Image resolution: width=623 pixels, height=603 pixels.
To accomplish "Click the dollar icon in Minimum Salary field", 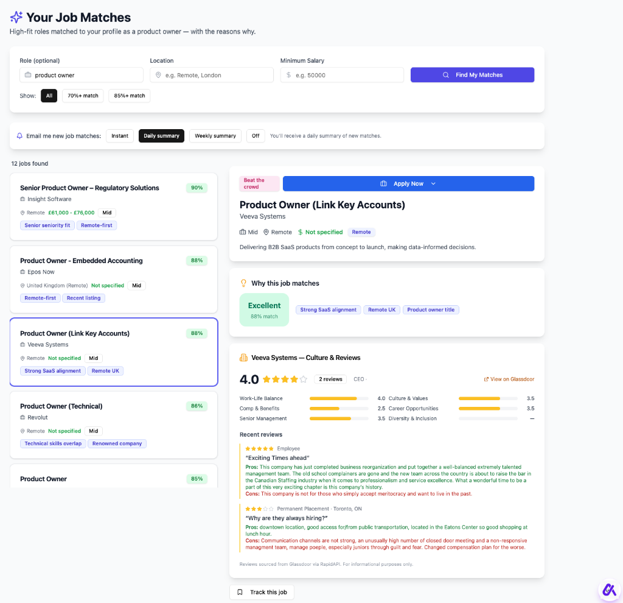I will (x=289, y=75).
